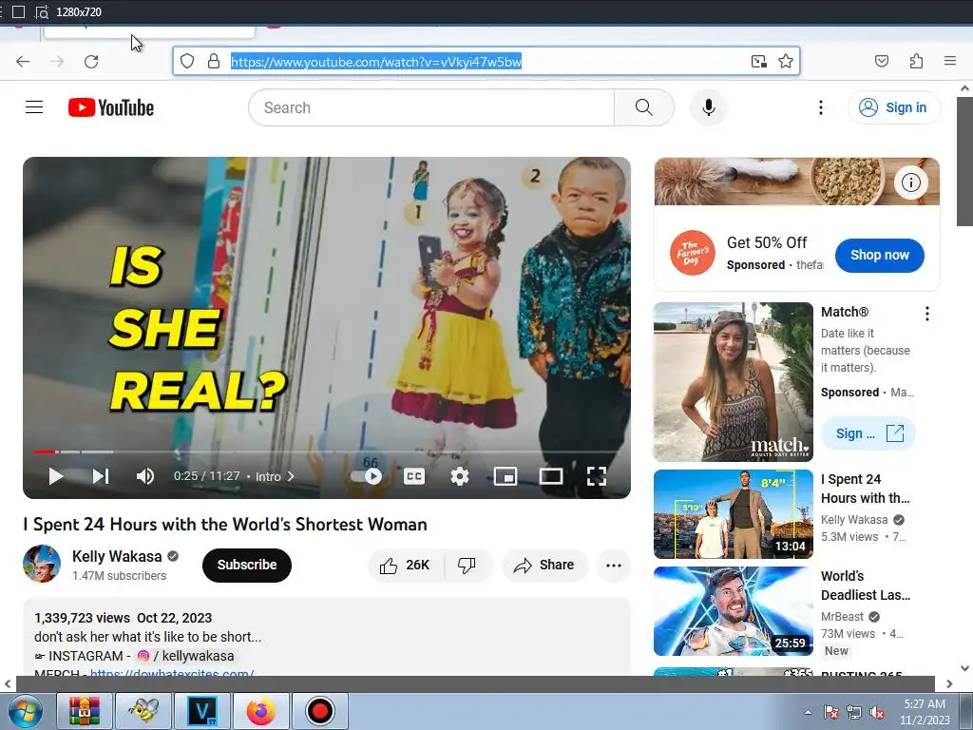Open video player settings gear
973x730 pixels.
click(x=460, y=476)
